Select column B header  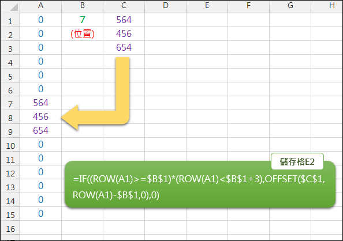coord(82,6)
